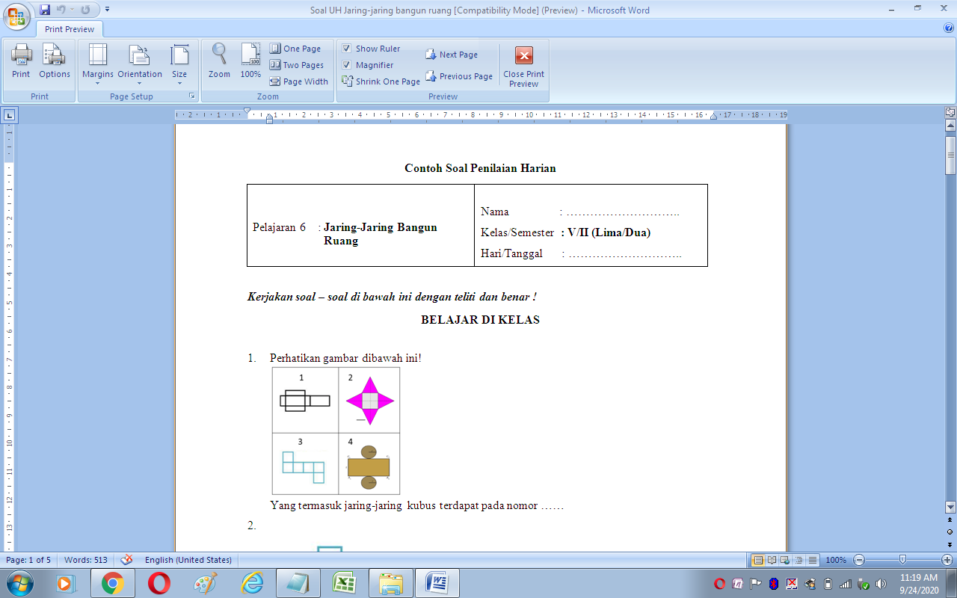This screenshot has width=957, height=598.
Task: Open Excel from taskbar
Action: click(345, 582)
